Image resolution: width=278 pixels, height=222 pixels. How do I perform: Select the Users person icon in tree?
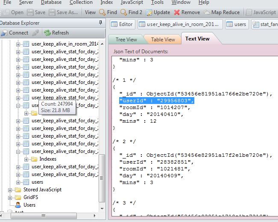18,205
